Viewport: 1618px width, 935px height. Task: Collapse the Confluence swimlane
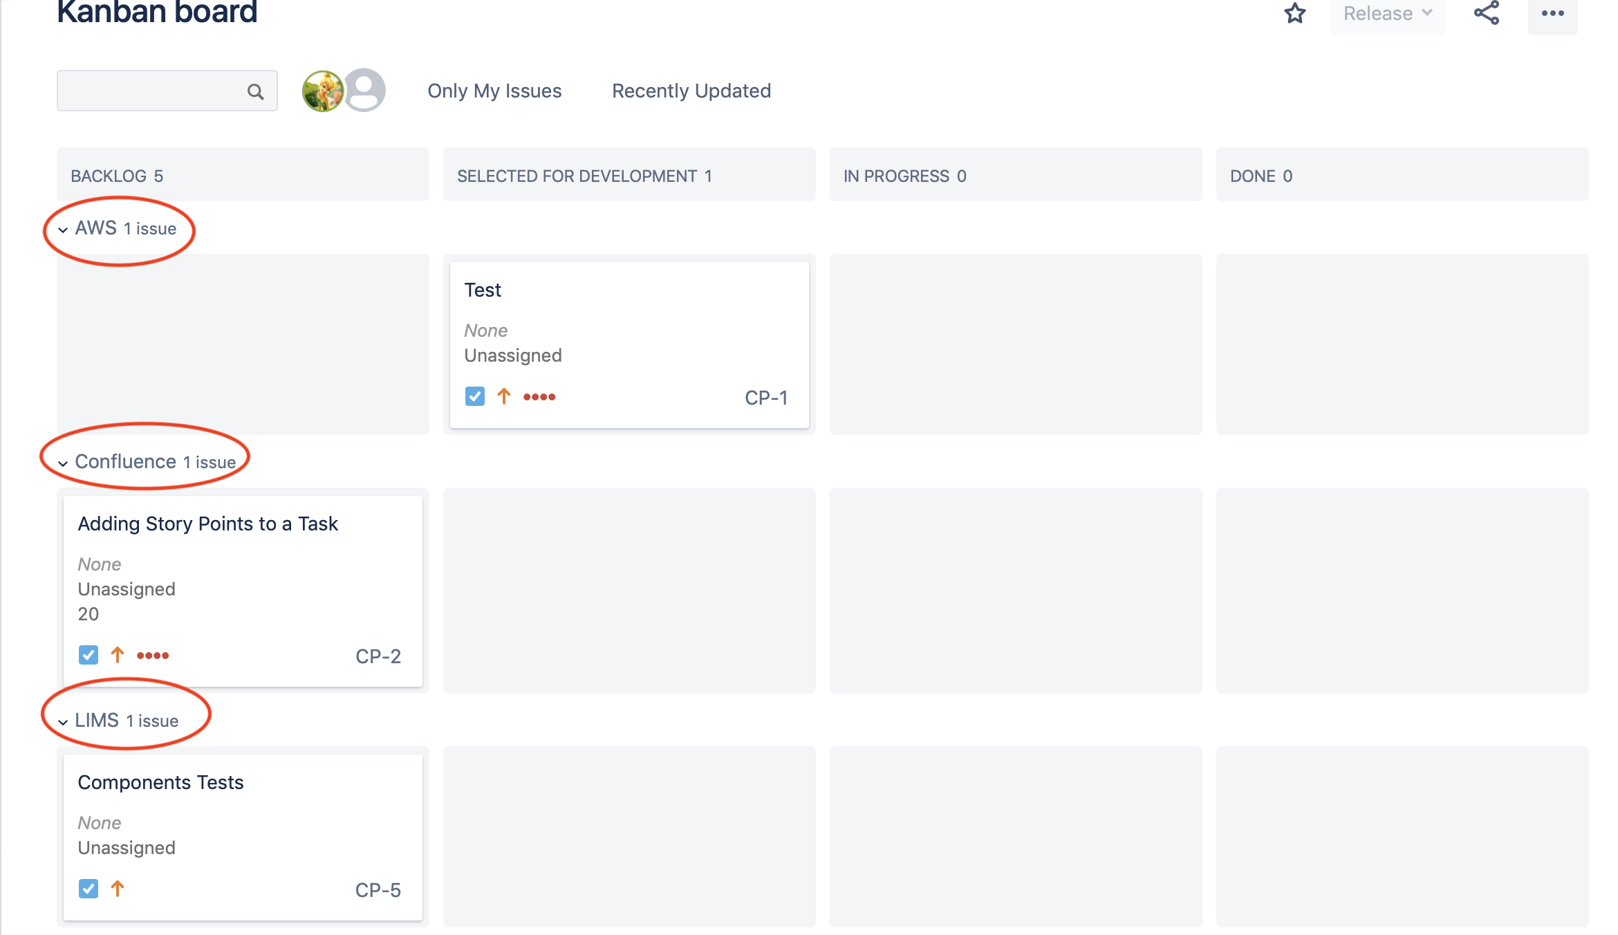tap(63, 463)
